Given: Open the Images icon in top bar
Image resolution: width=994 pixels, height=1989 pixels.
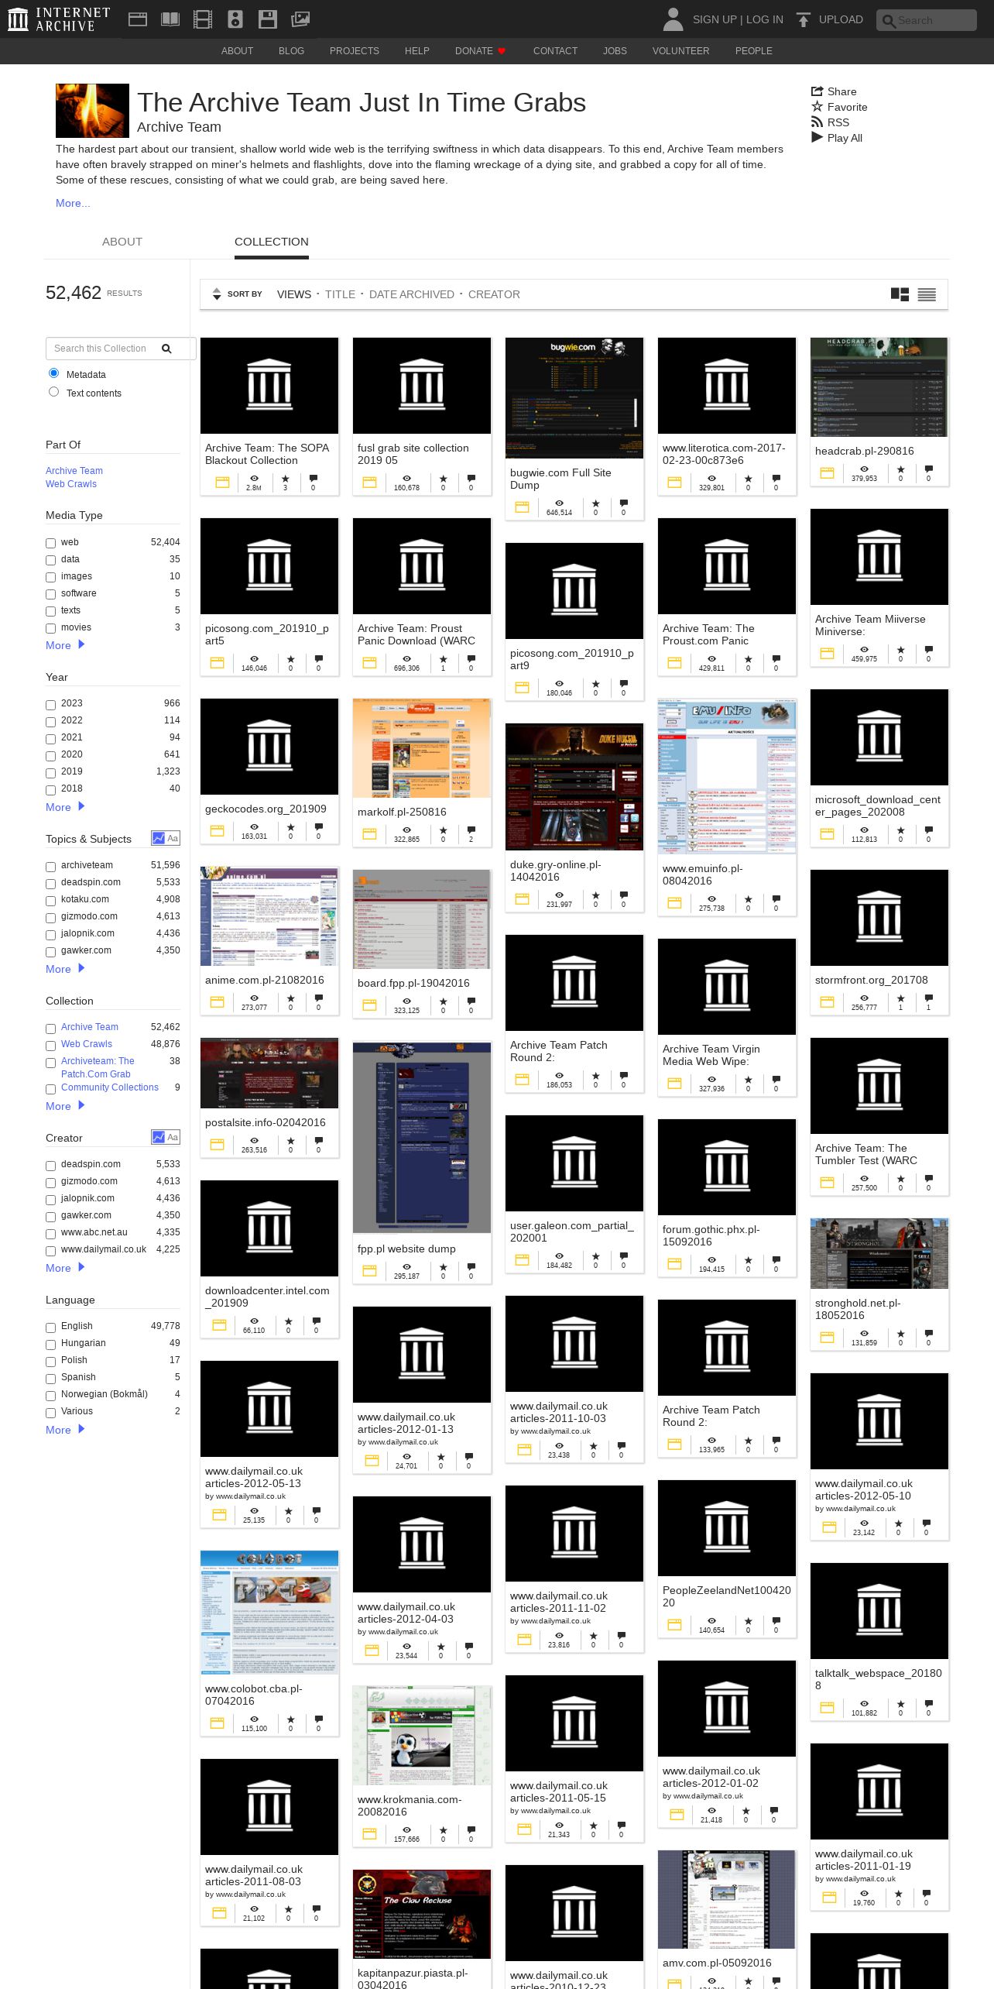Looking at the screenshot, I should (x=300, y=19).
